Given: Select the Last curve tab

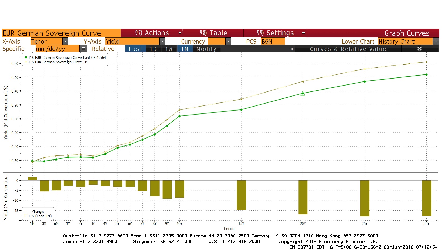Looking at the screenshot, I should click(x=135, y=49).
